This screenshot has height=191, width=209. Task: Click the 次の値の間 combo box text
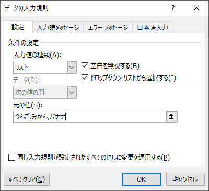30,92
